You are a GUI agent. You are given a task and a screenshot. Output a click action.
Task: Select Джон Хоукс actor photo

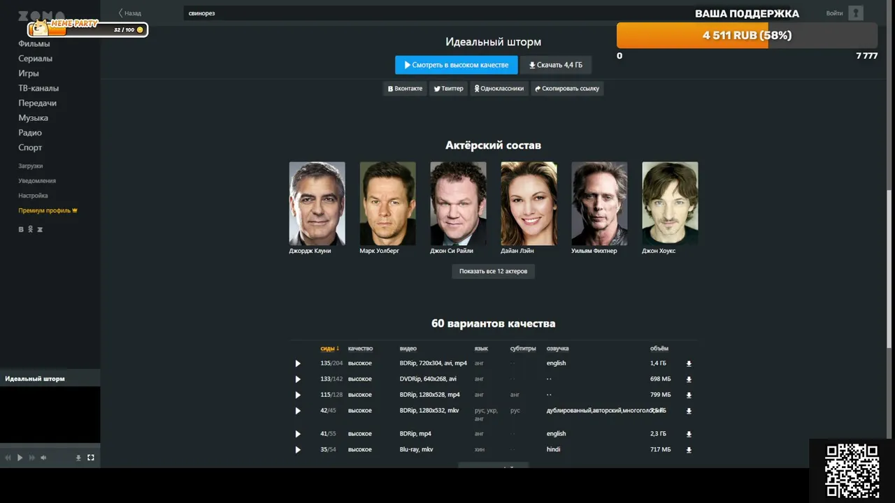coord(670,204)
